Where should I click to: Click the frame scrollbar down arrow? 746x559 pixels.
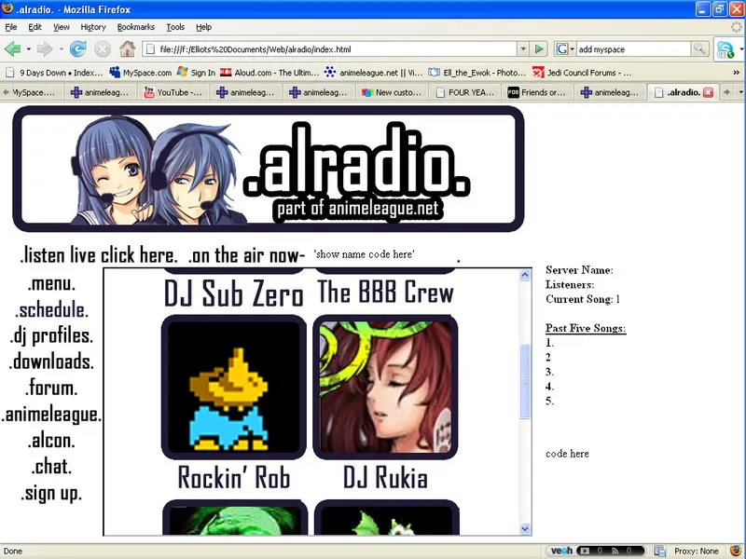[525, 528]
